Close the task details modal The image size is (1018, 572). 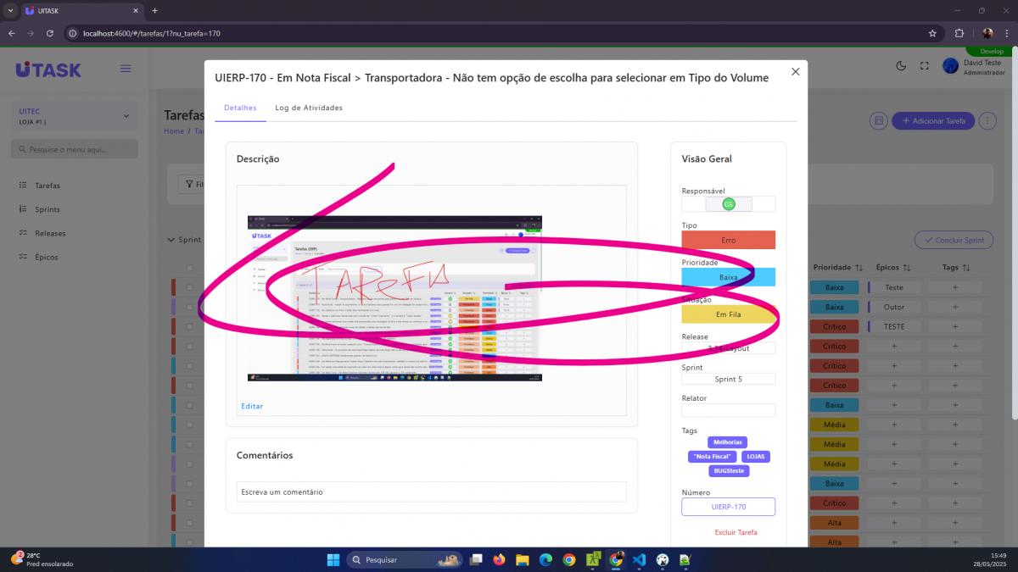[795, 72]
